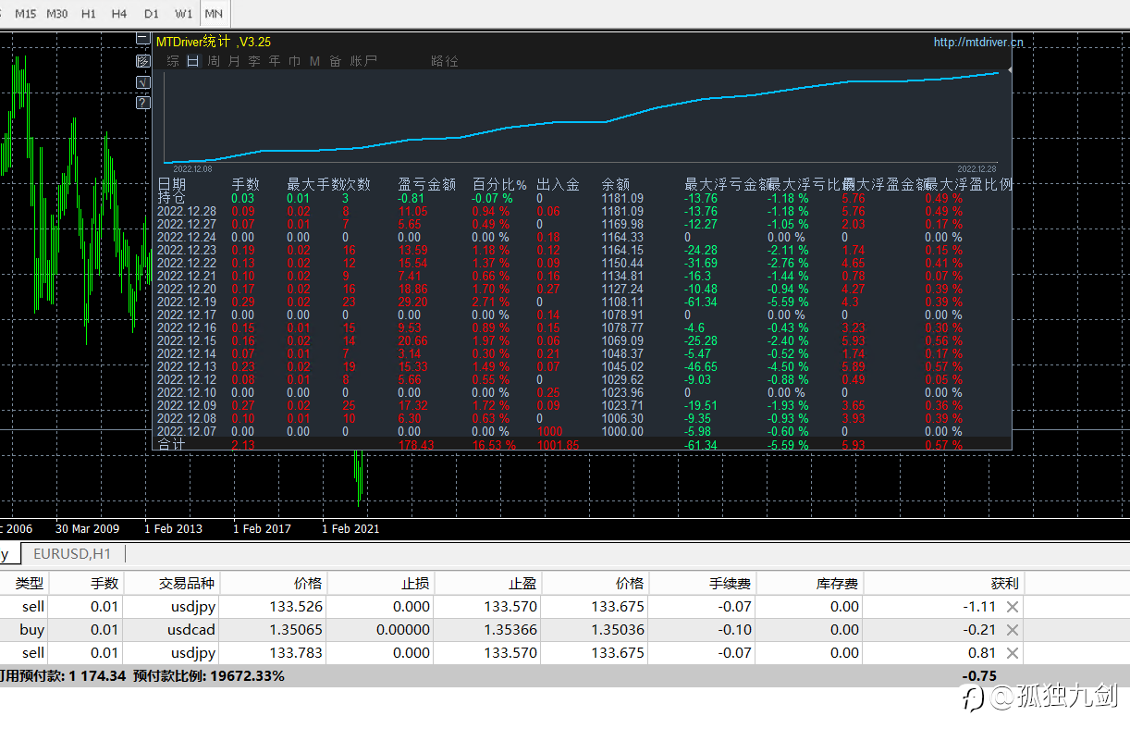Switch chart to M30 timeframe
This screenshot has height=741, width=1130.
pyautogui.click(x=56, y=14)
